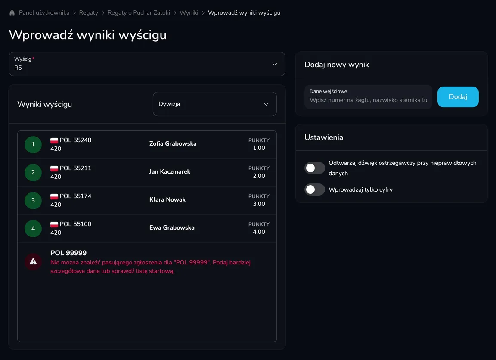
Task: Click the red error message about POL 99999
Action: (x=150, y=267)
